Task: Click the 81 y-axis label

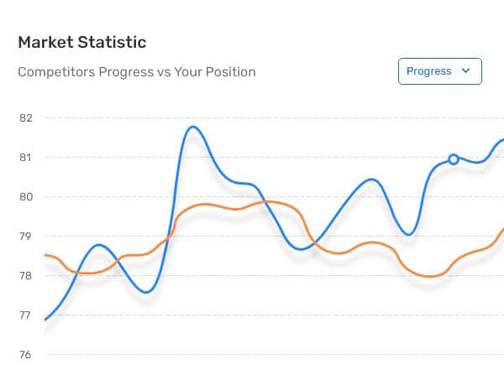Action: point(26,158)
